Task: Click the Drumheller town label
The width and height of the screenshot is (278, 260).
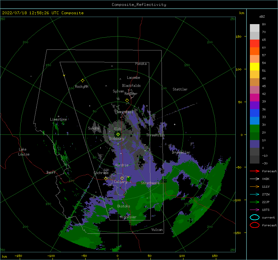Action: (181, 152)
